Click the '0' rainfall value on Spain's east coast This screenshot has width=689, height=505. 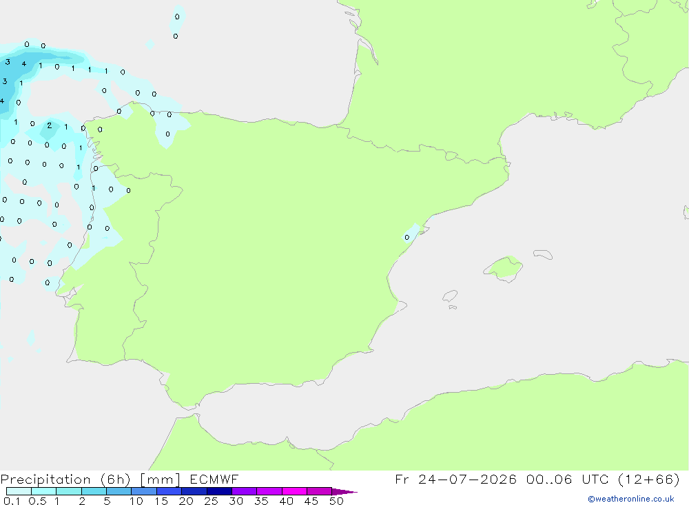click(x=407, y=237)
